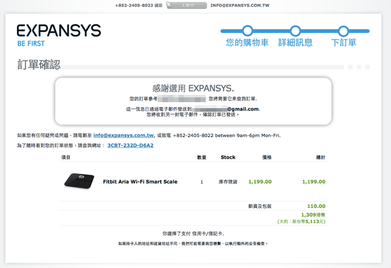
Task: Click the 郵資及包裝 shipping label
Action: click(260, 206)
